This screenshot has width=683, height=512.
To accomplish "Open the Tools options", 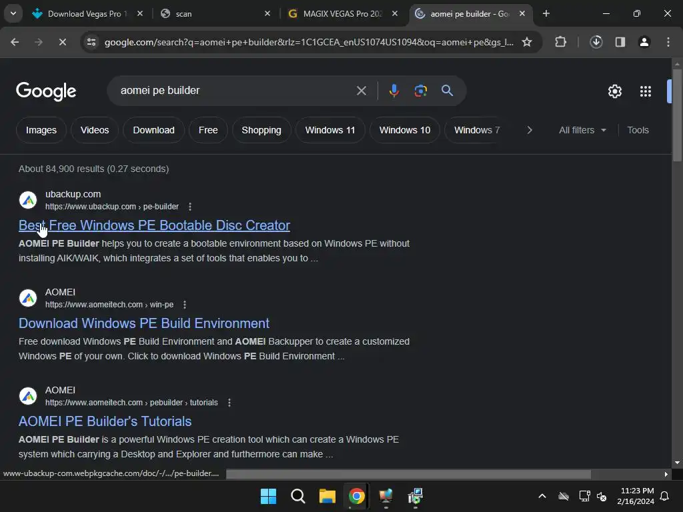I will (x=638, y=130).
